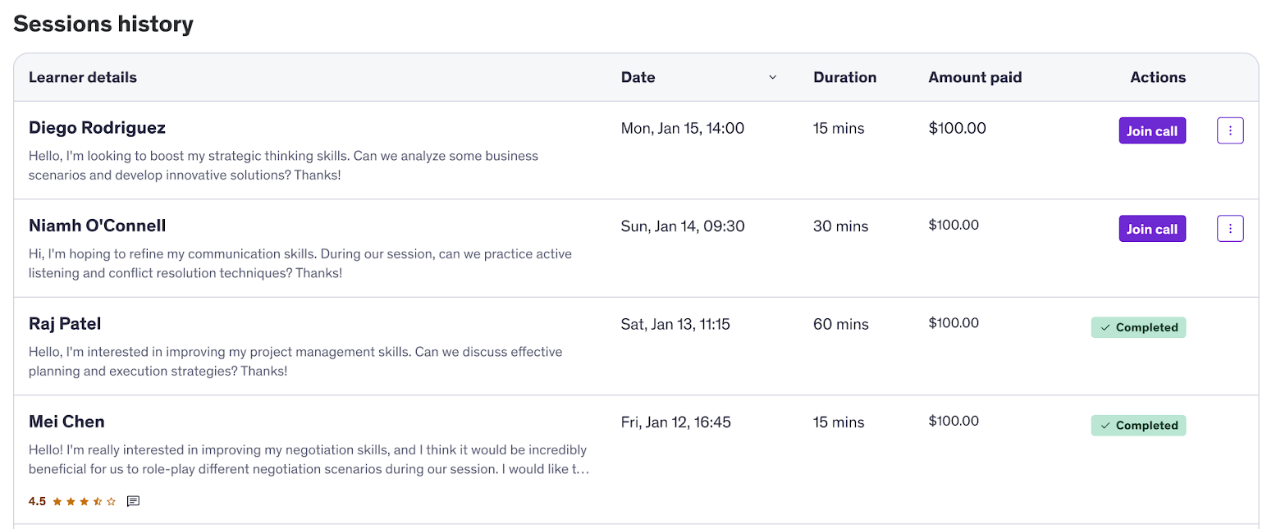Open Raj Patel's learner profile
The height and width of the screenshot is (529, 1267).
pos(65,323)
